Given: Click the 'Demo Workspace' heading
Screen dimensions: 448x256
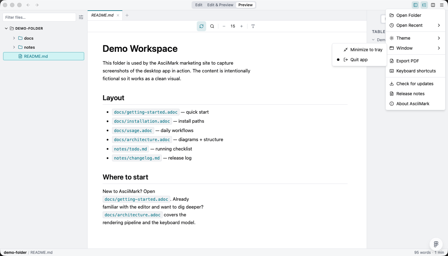Looking at the screenshot, I should (x=140, y=49).
